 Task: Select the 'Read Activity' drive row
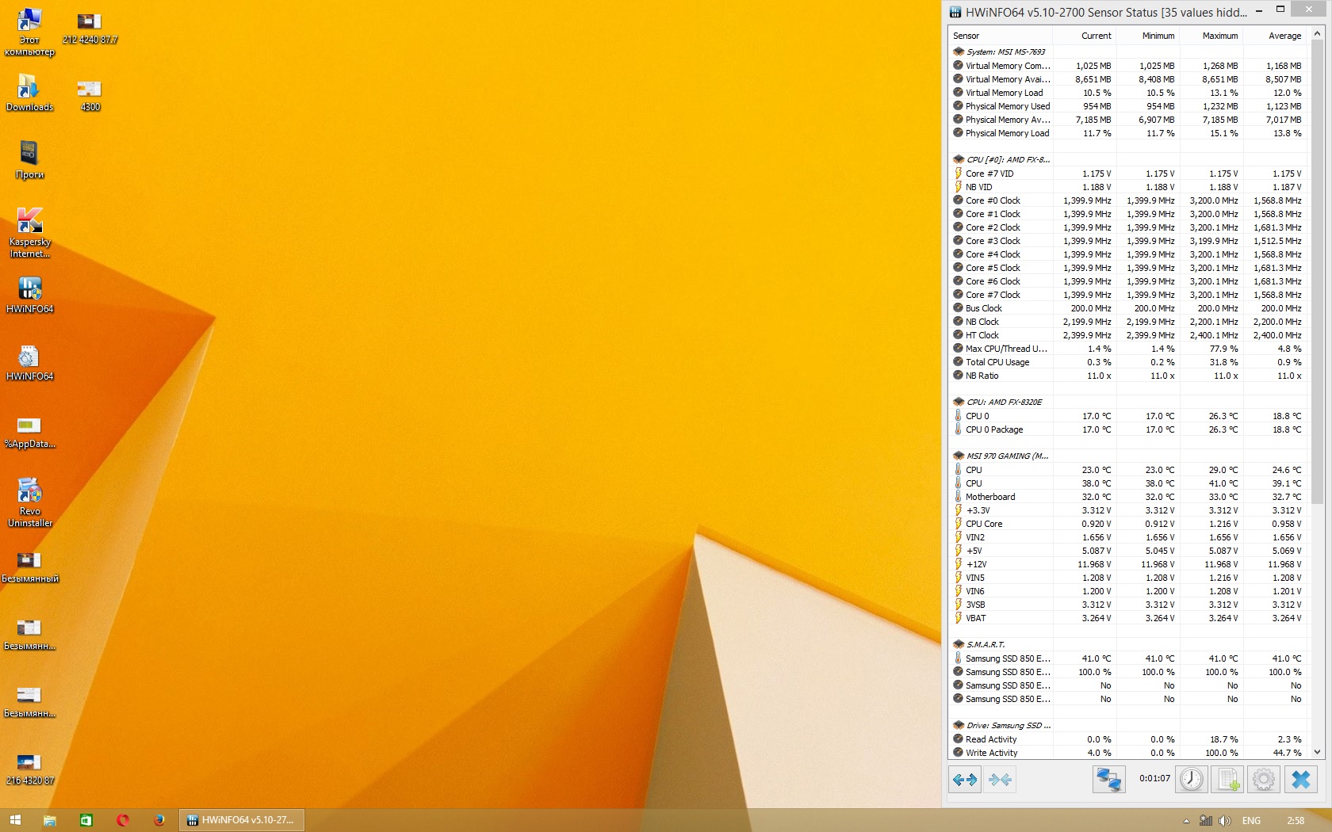pyautogui.click(x=1127, y=739)
